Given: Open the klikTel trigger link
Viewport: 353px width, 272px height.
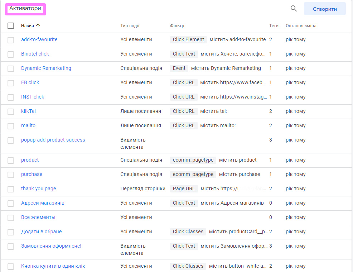Looking at the screenshot, I should 28,111.
